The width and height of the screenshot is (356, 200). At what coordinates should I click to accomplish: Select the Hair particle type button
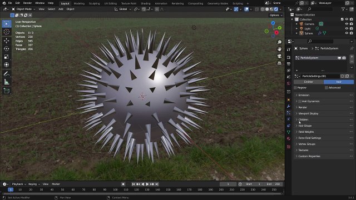(x=339, y=82)
